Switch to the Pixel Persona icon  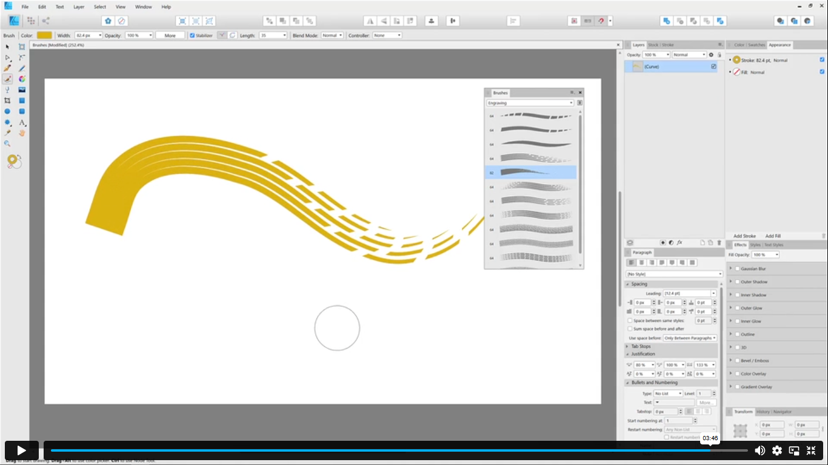[x=30, y=21]
